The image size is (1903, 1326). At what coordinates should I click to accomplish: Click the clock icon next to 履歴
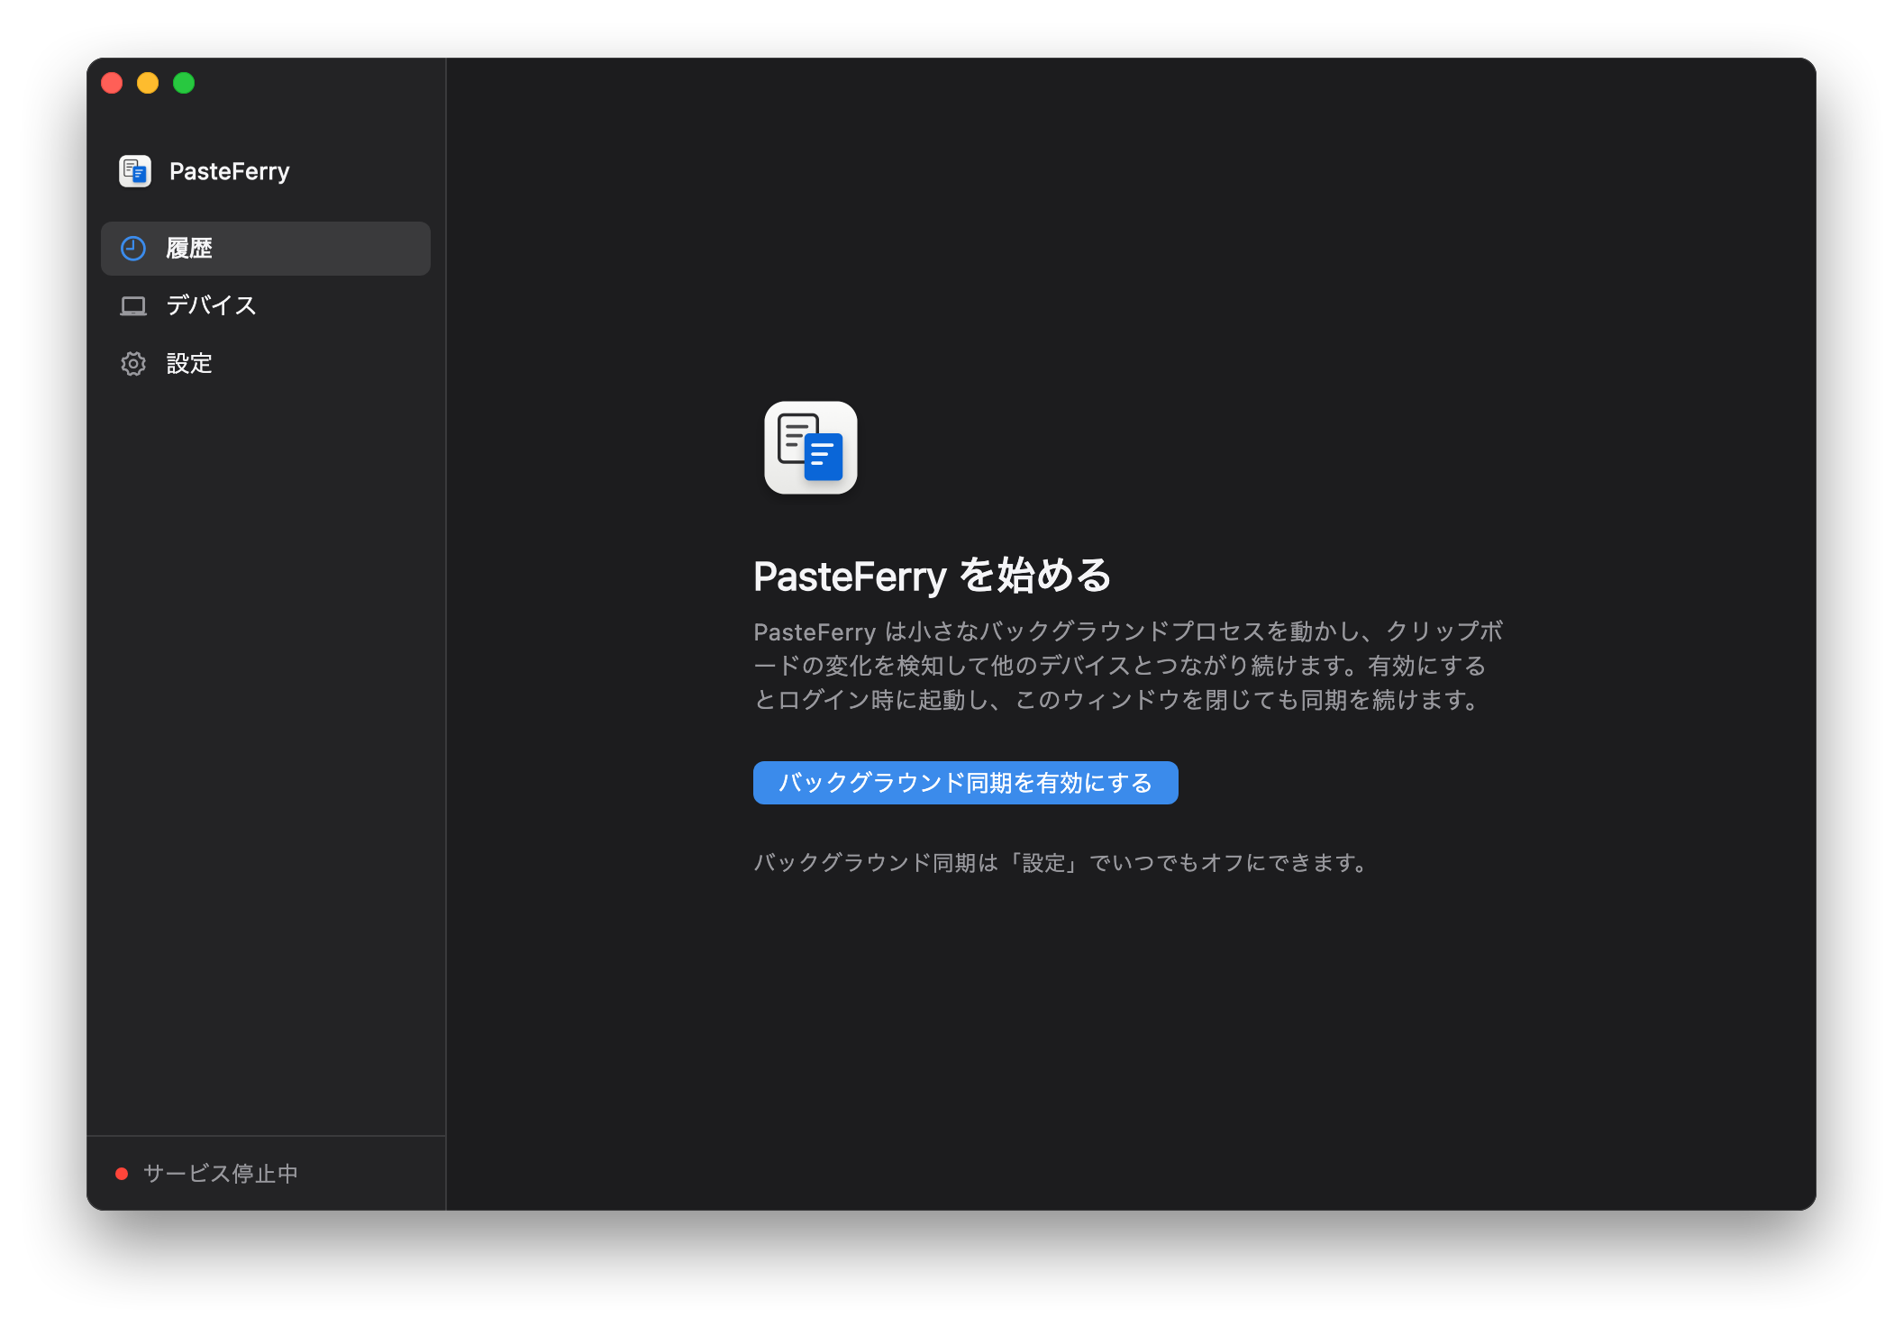tap(133, 249)
